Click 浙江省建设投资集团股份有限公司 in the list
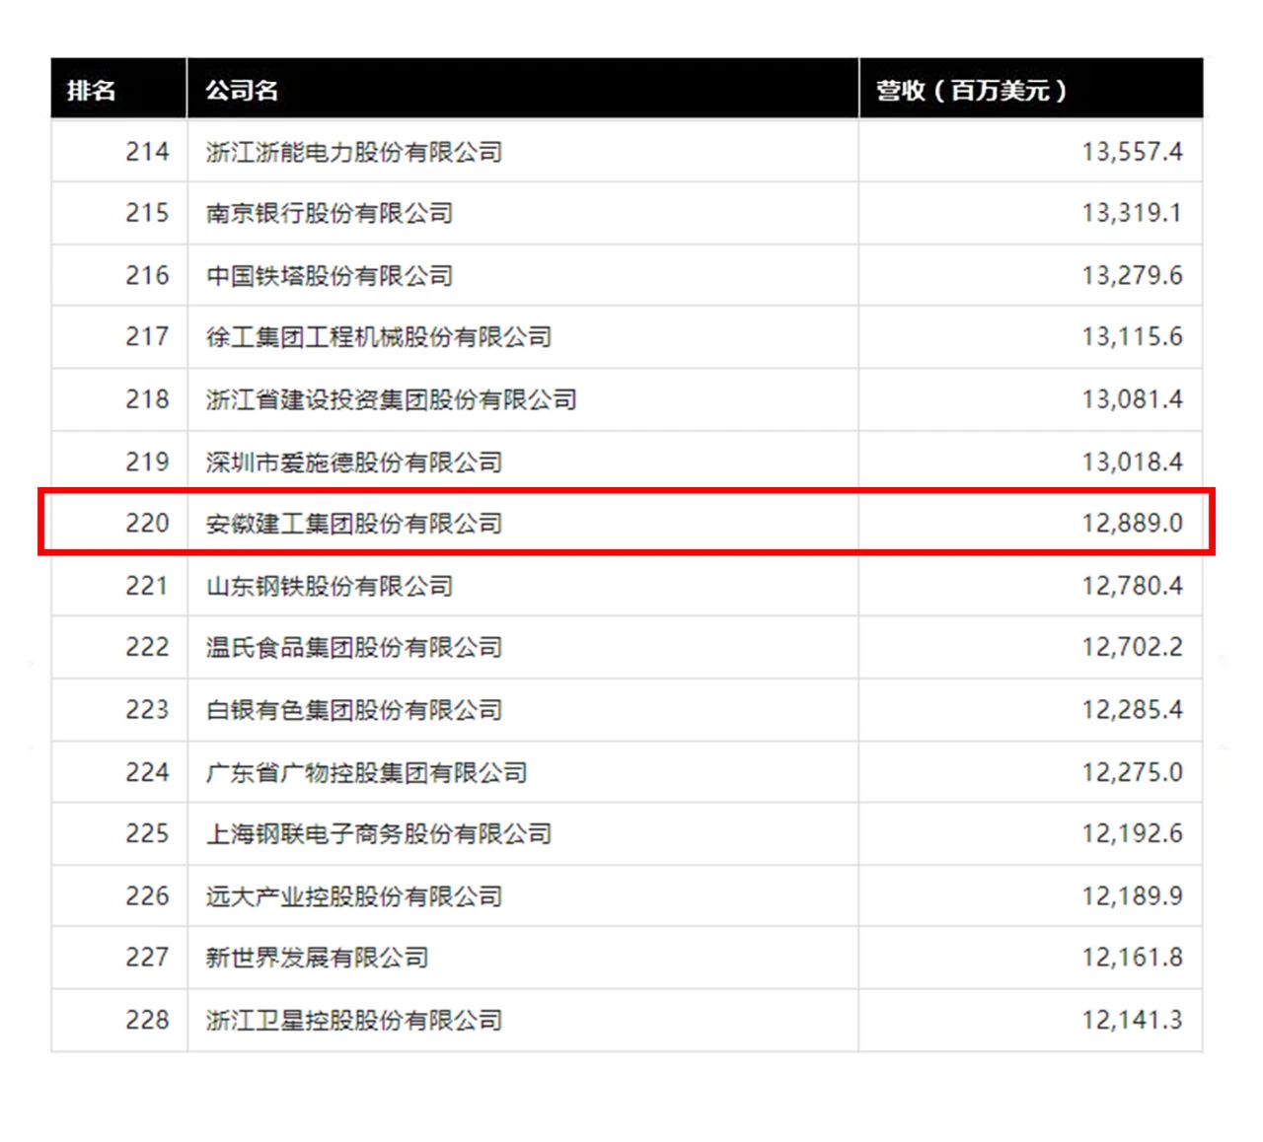1263x1142 pixels. point(391,399)
